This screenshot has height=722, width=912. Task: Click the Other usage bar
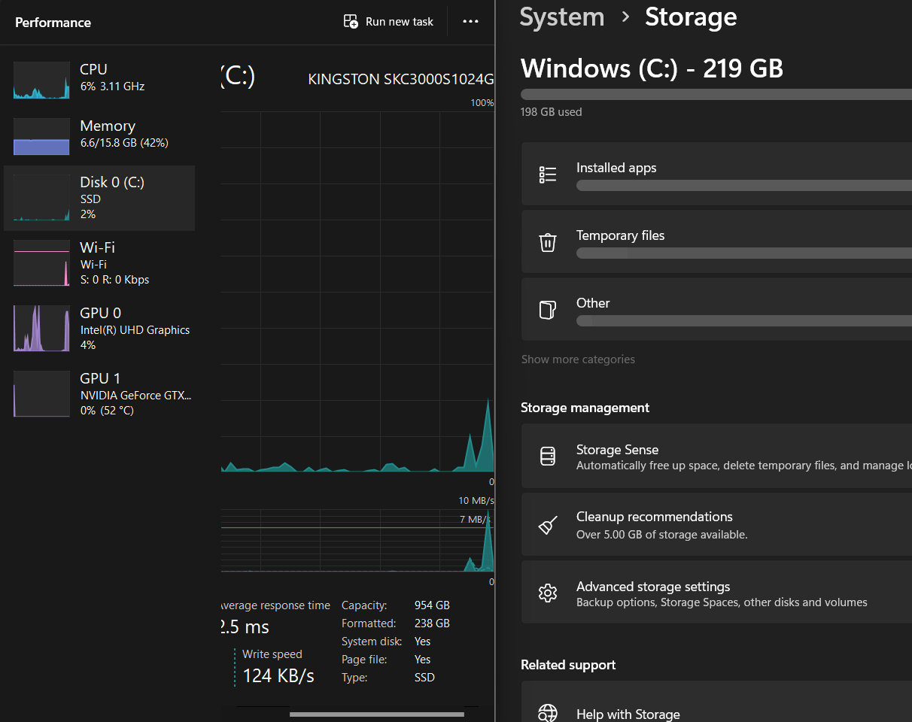click(744, 320)
